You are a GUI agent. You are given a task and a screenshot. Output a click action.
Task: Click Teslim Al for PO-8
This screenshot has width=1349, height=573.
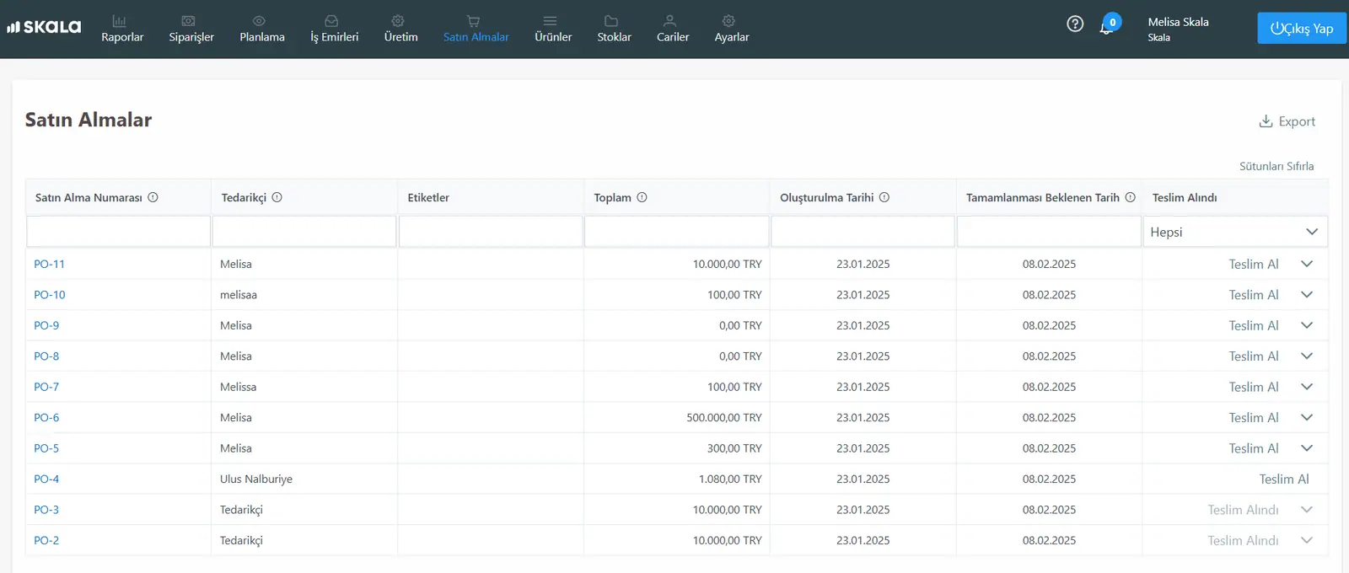pos(1254,356)
